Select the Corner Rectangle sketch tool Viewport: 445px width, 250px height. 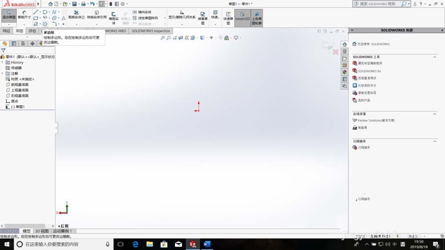36,18
